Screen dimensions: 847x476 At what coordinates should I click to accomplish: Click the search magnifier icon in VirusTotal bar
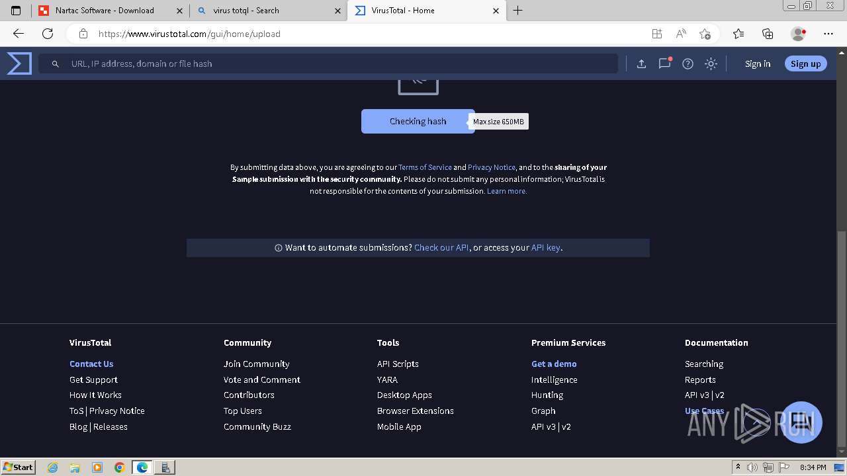pyautogui.click(x=56, y=64)
